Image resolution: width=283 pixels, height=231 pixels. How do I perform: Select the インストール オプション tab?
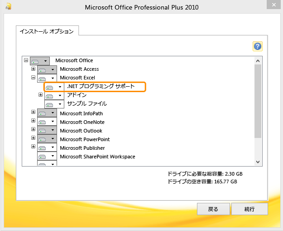(47, 31)
